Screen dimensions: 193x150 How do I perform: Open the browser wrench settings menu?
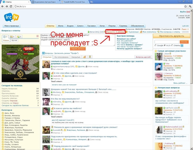click(x=190, y=6)
